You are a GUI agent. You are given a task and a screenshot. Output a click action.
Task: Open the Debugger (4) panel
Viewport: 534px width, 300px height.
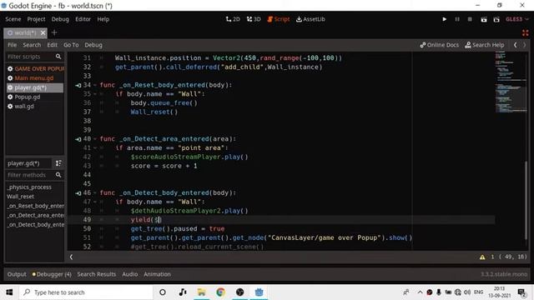52,274
